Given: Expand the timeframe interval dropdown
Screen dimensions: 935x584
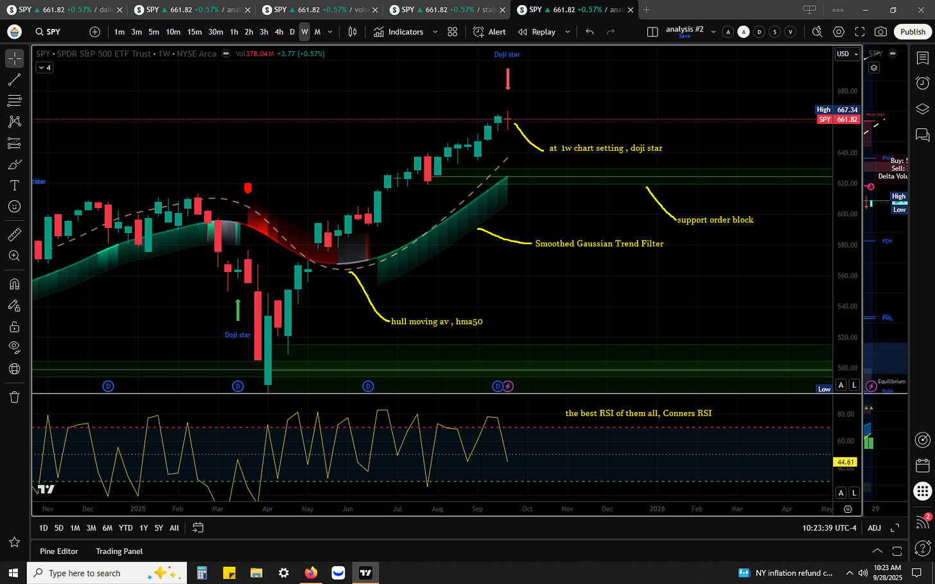Looking at the screenshot, I should [330, 31].
